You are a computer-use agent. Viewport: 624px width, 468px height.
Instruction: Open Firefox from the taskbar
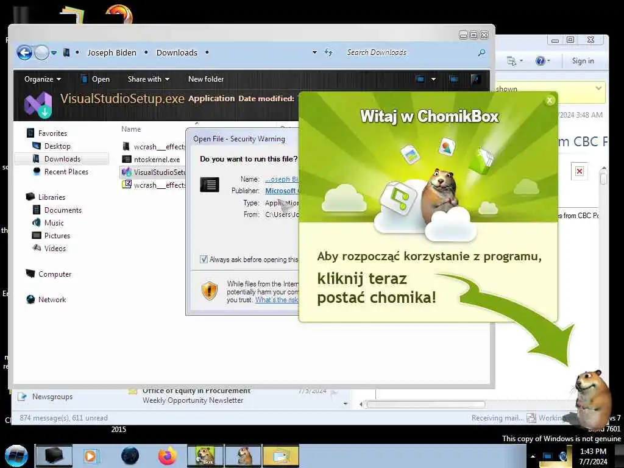coord(167,456)
